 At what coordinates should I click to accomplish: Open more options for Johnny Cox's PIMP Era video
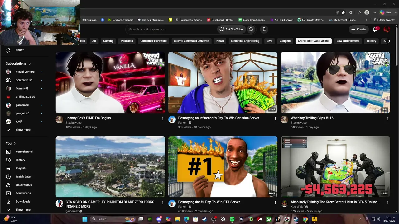[x=163, y=119]
